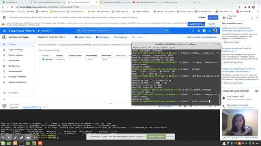Select Clústeres in the sidebar
261x146 pixels.
[x=17, y=44]
